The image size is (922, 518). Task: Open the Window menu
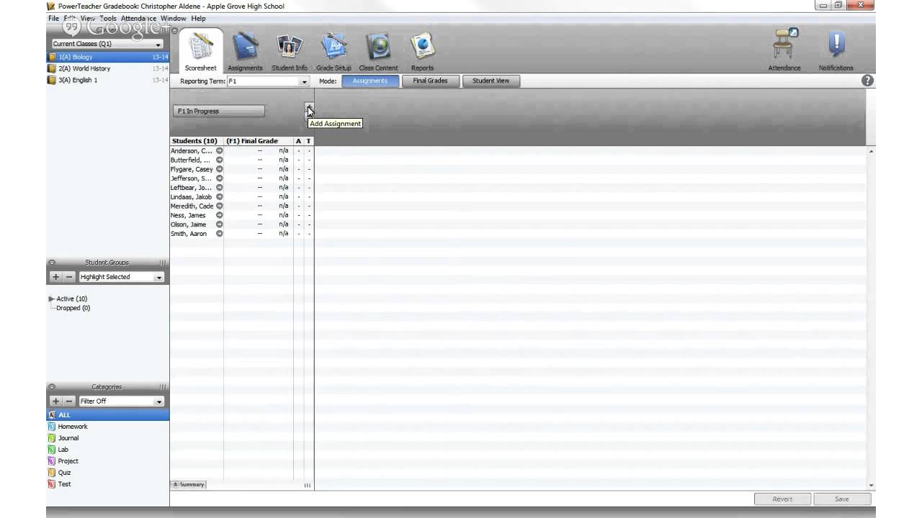[x=174, y=18]
